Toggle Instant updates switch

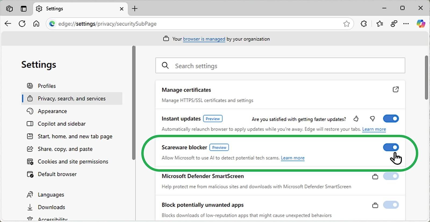pyautogui.click(x=391, y=118)
